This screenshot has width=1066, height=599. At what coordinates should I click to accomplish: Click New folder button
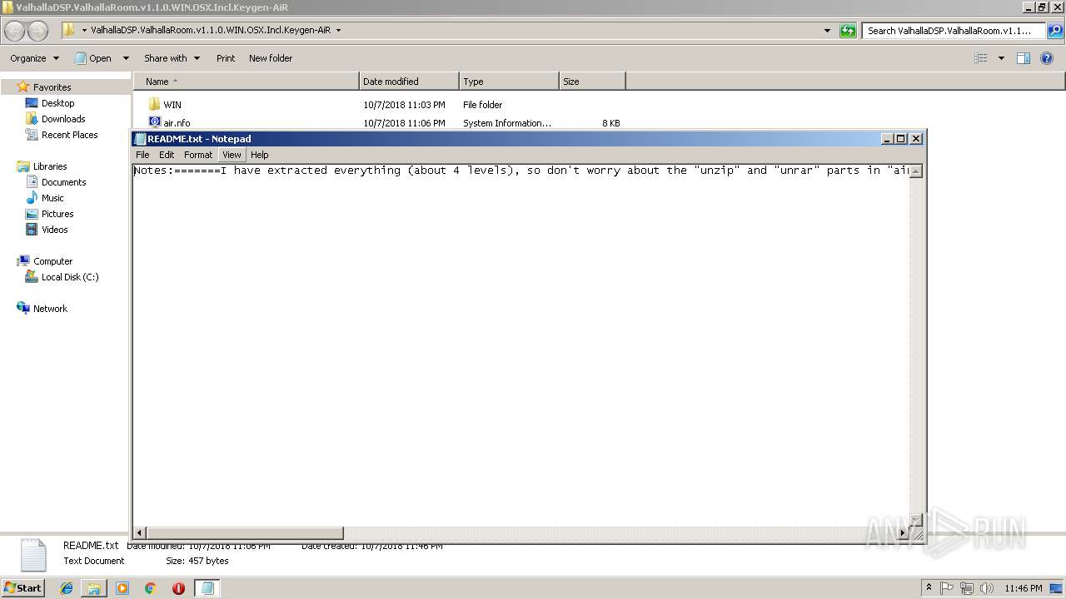(x=271, y=58)
